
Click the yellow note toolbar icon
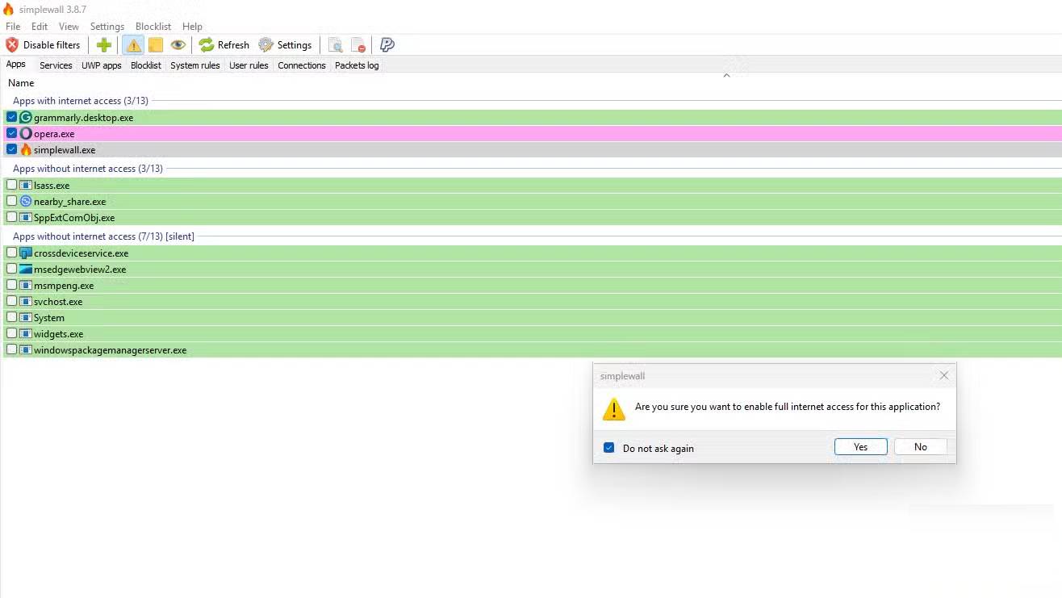[x=156, y=45]
